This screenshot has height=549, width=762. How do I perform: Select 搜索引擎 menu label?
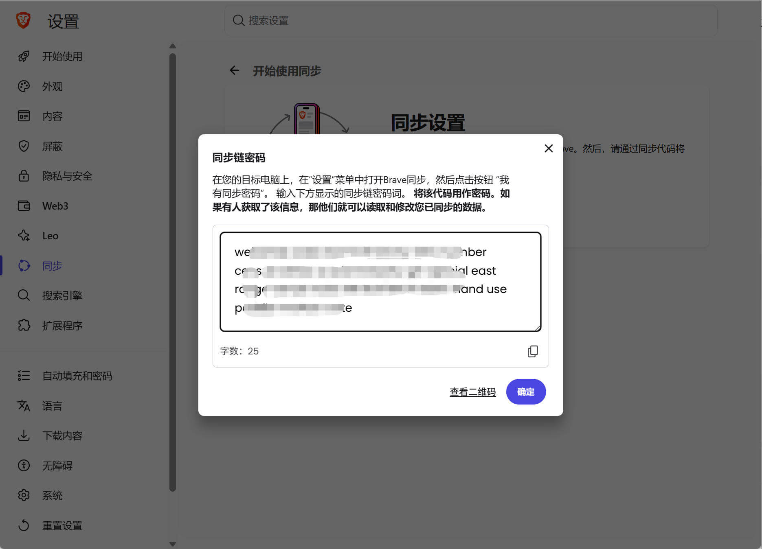(62, 295)
